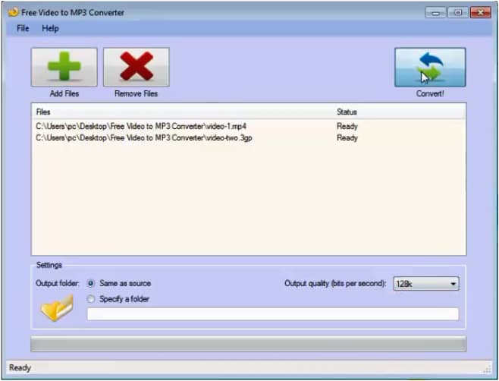
Task: Select the Specify a folder option
Action: coord(92,299)
